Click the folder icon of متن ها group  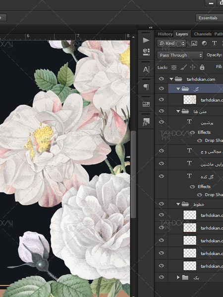tap(185, 111)
